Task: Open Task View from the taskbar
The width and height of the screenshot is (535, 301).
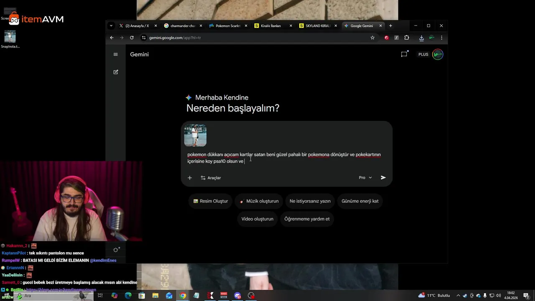Action: [100, 296]
